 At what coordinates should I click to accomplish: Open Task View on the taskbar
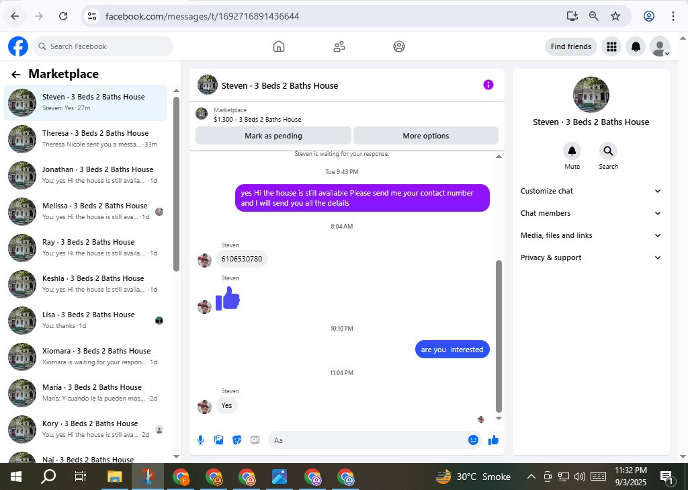(x=81, y=477)
